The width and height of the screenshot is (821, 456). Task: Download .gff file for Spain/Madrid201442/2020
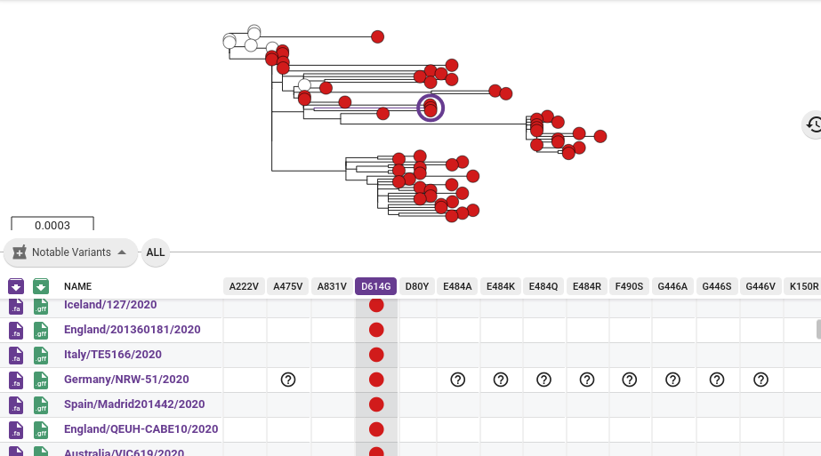click(x=41, y=404)
